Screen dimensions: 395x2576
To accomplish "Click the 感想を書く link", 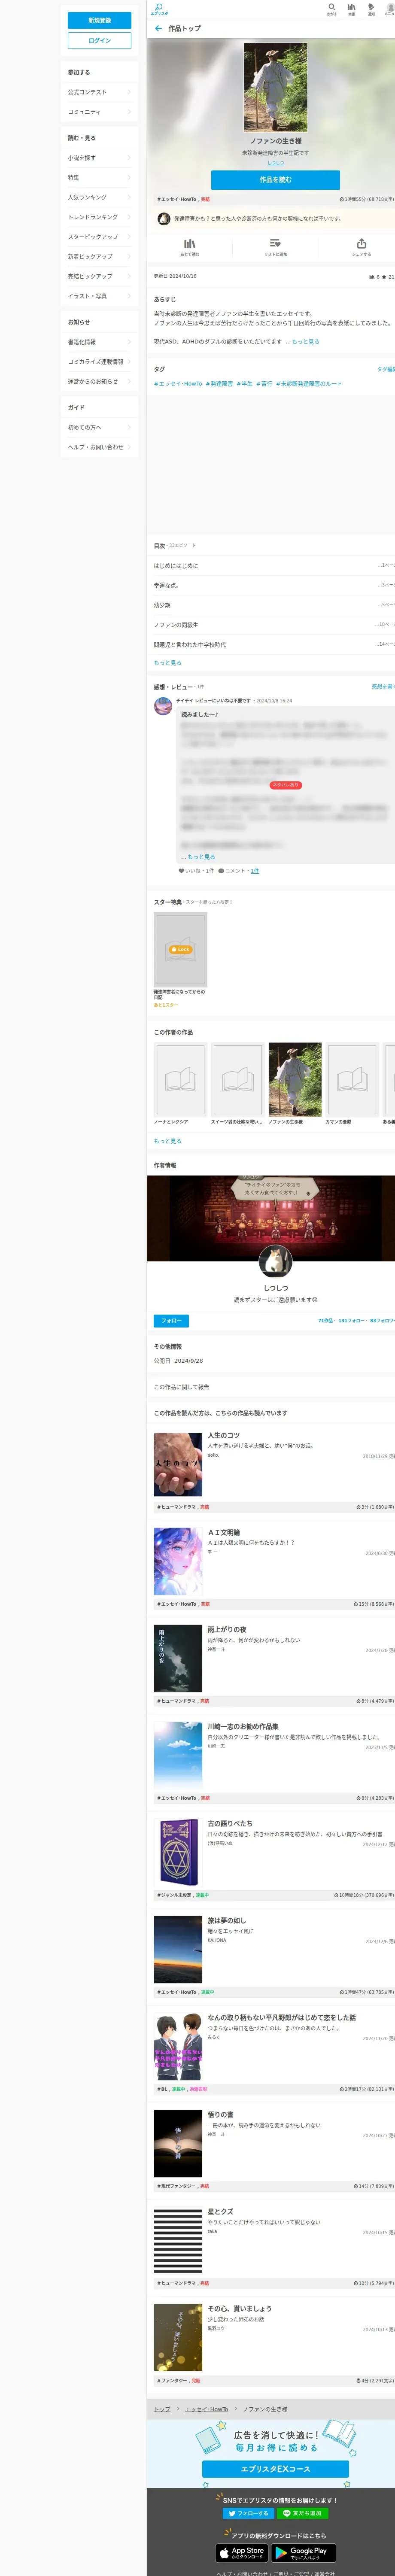I will coord(383,687).
